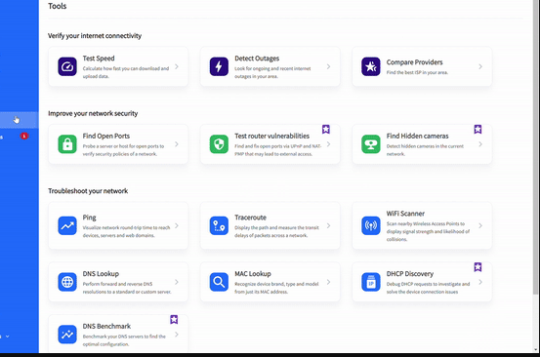The image size is (540, 357).
Task: Click premium badge on Test router vulnerabilities
Action: [x=326, y=130]
